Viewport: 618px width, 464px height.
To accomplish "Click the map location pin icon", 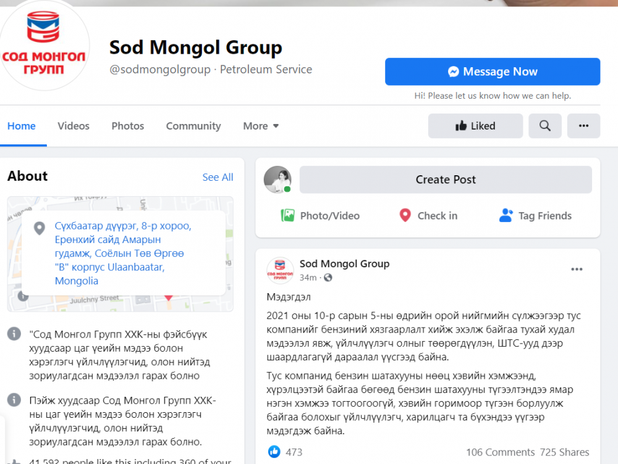I will click(x=40, y=228).
